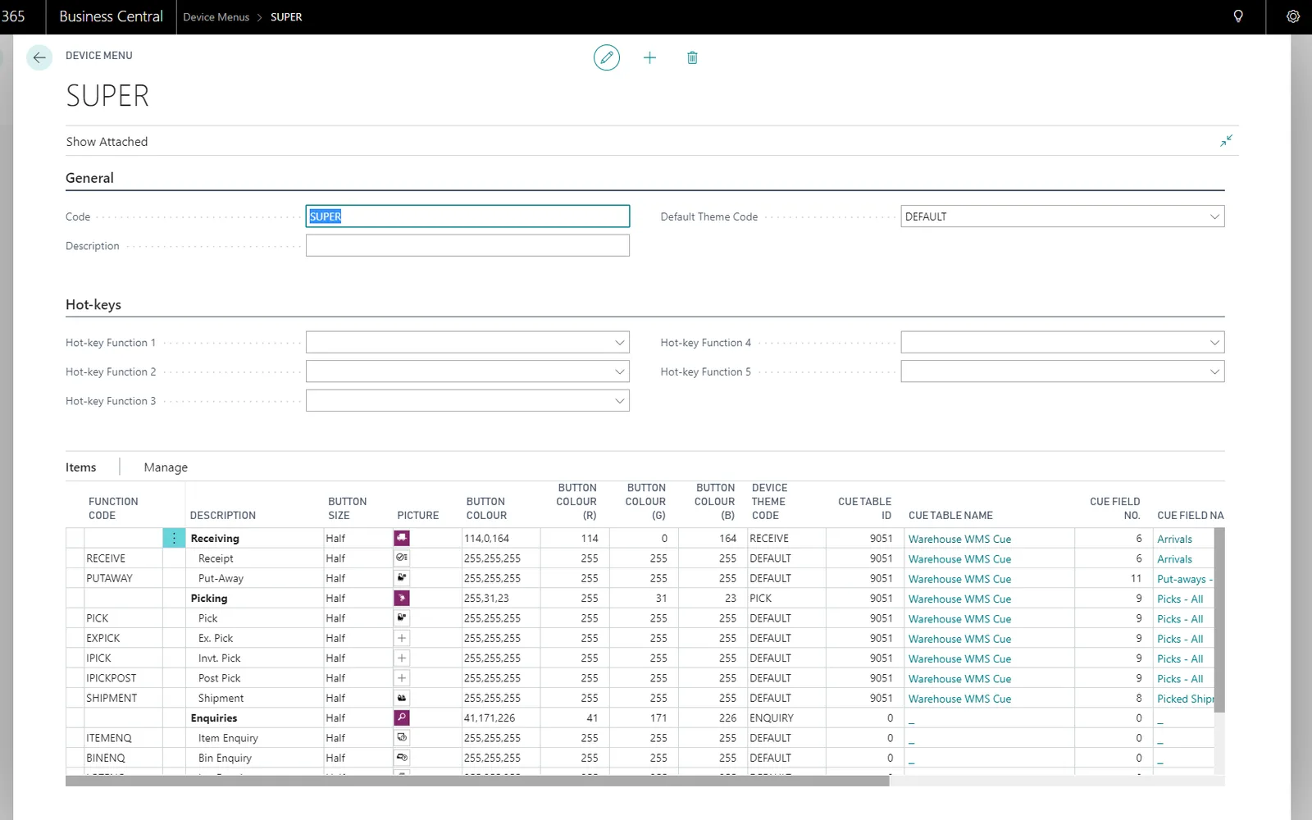
Task: Open row options for the Receiving row
Action: (174, 538)
